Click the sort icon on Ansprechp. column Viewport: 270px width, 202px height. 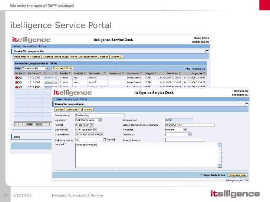(x=141, y=73)
